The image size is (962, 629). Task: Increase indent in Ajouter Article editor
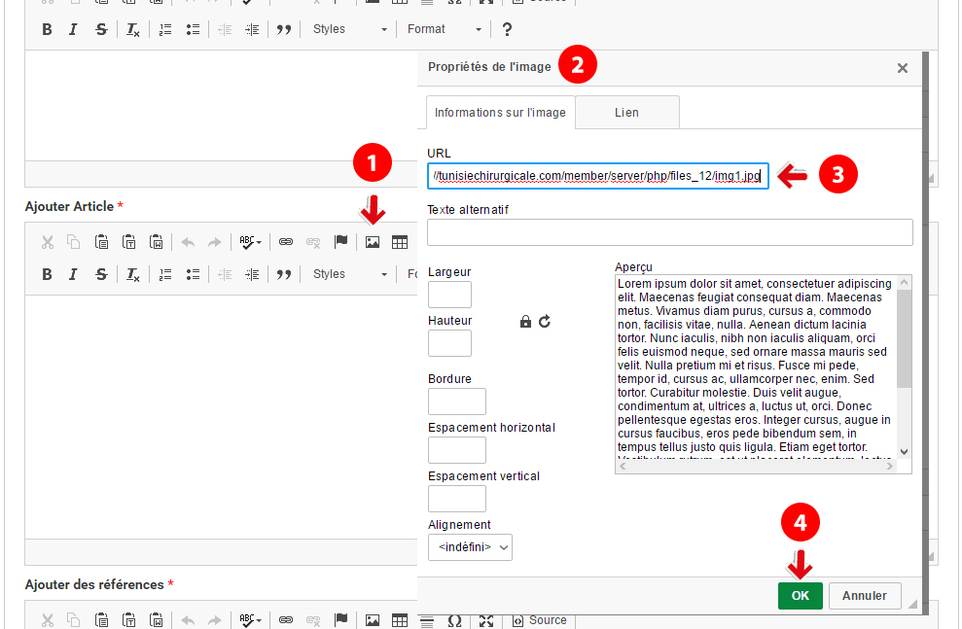click(x=252, y=274)
